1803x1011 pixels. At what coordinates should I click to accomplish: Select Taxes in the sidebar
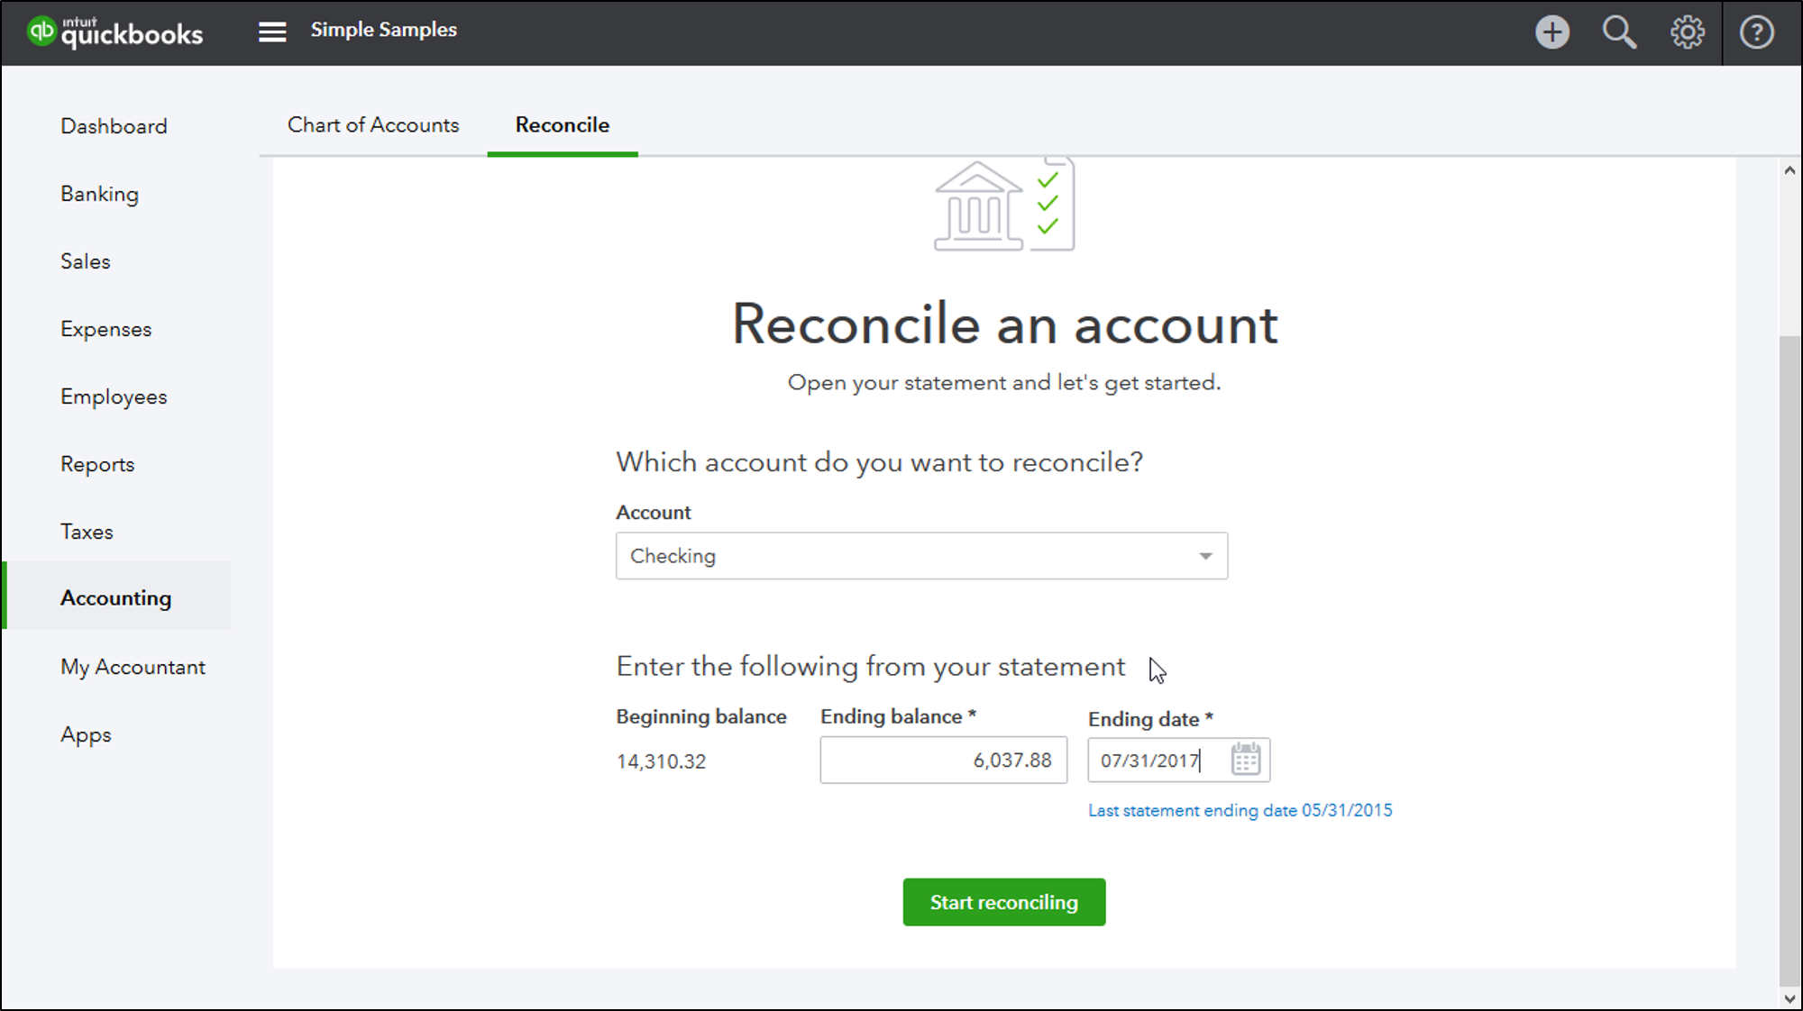tap(87, 531)
